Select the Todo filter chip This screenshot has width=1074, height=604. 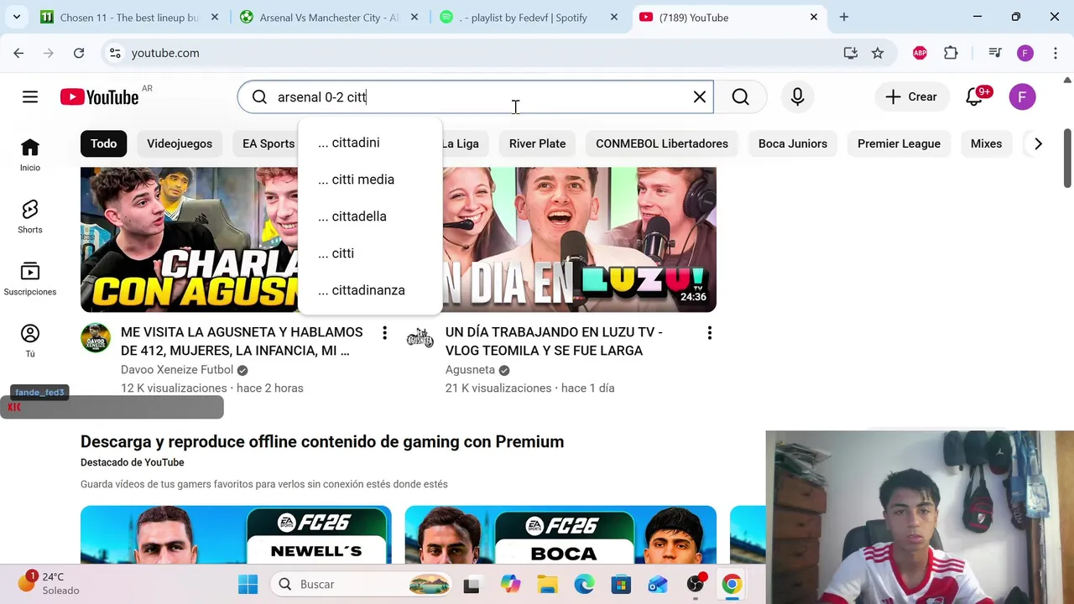point(104,143)
